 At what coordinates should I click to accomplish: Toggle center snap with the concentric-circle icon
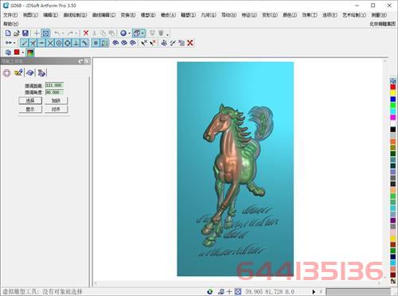pos(59,43)
